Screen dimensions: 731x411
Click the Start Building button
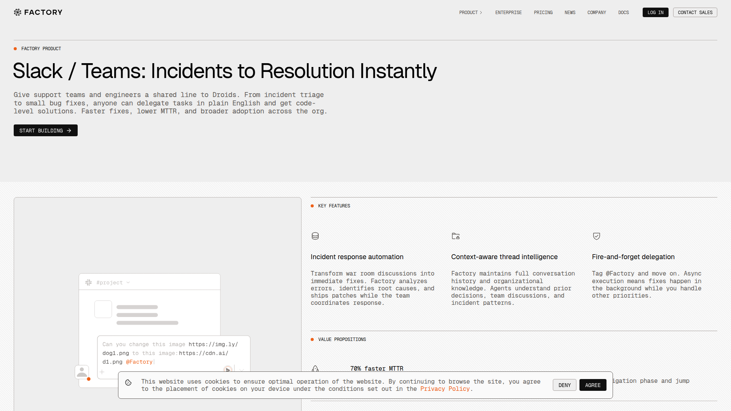click(x=46, y=131)
